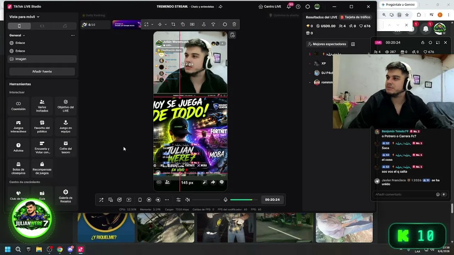Screen dimensions: 454x255
Task: Click the icon beside Mejores espectadores
Action: pos(353,44)
